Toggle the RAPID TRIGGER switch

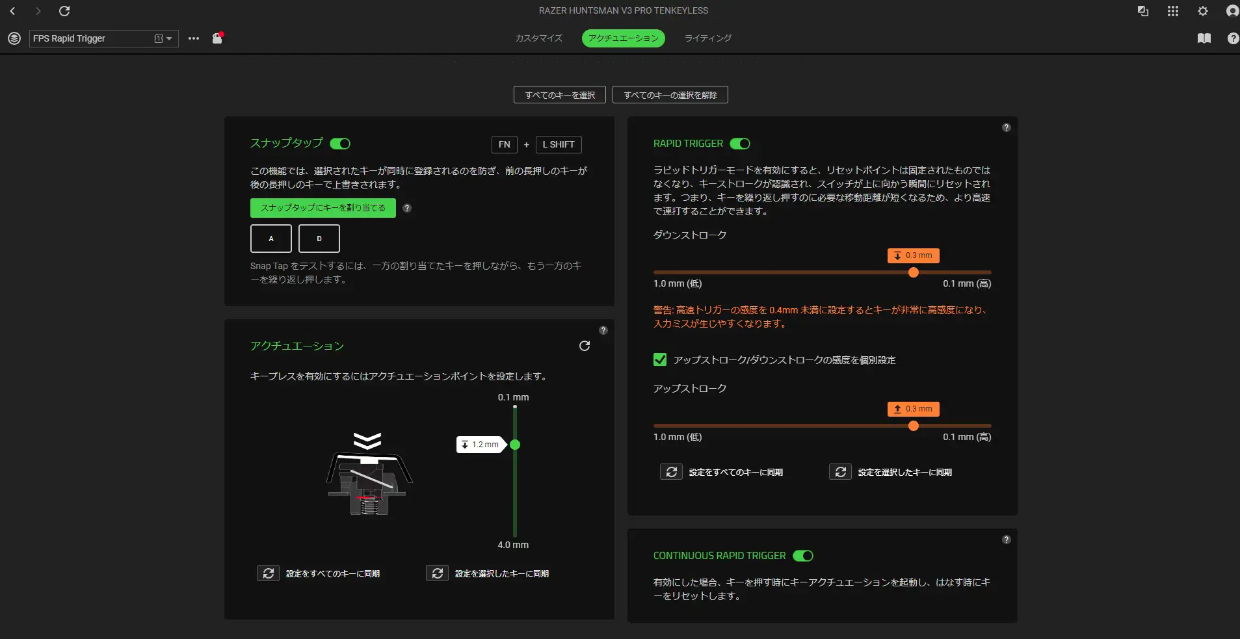[x=740, y=144]
